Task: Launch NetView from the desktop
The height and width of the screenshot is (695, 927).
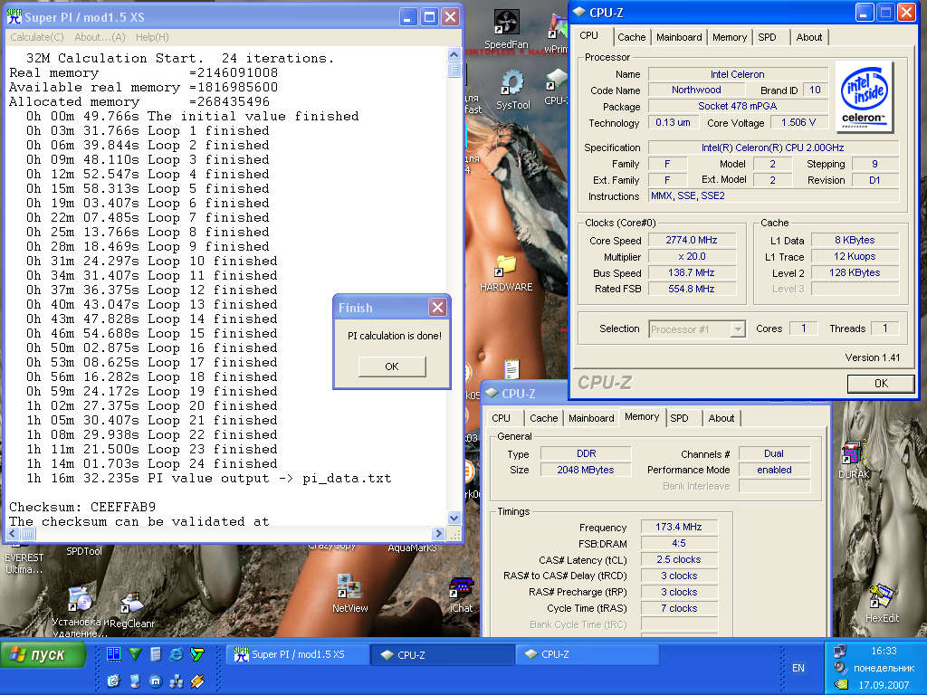Action: [x=349, y=593]
